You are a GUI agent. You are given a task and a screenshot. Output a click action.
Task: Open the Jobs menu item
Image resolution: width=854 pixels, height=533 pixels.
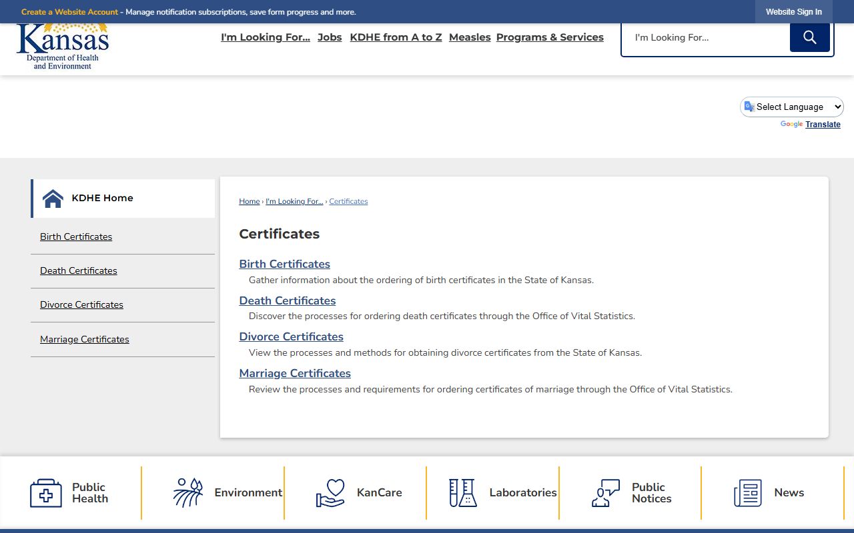330,37
